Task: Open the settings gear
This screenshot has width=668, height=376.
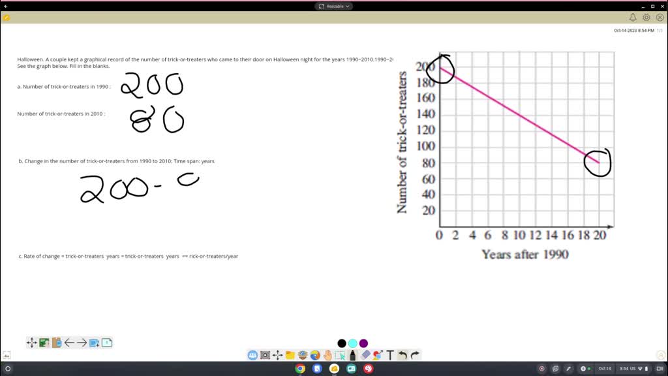Action: (x=646, y=18)
